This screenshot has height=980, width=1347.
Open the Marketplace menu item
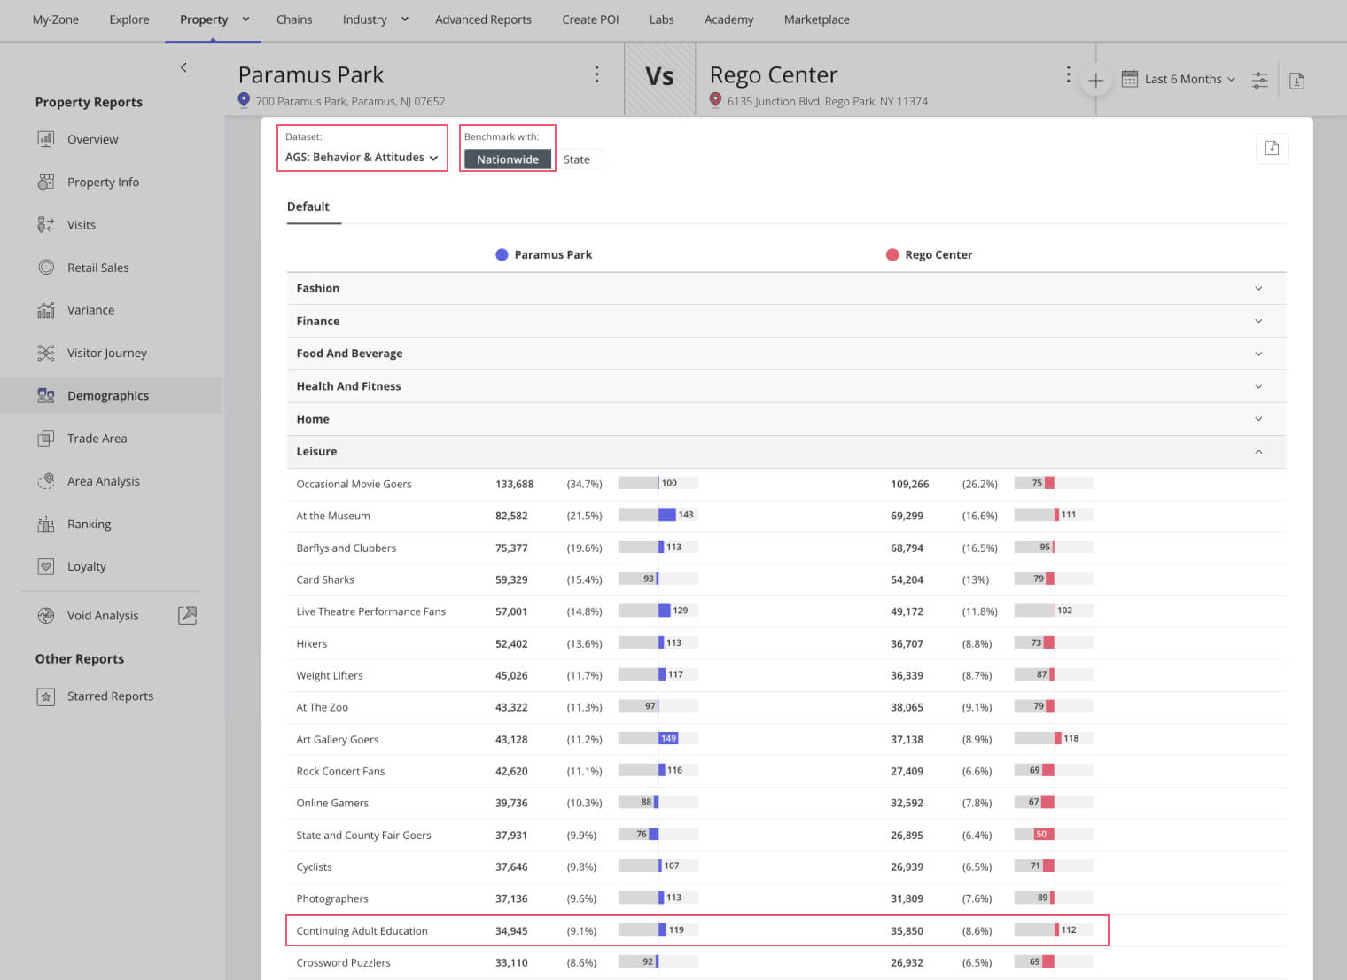816,19
